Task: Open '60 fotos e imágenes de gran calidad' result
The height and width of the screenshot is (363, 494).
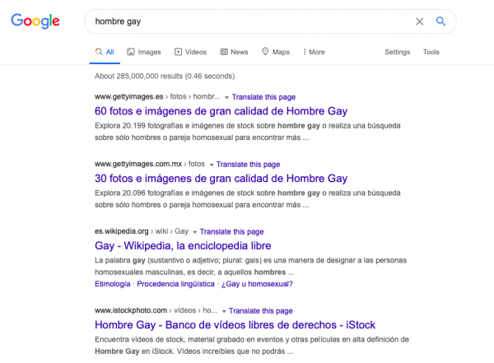Action: 221,111
